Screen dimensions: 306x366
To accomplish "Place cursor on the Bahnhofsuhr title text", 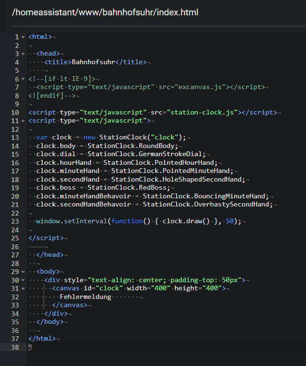I will [94, 62].
